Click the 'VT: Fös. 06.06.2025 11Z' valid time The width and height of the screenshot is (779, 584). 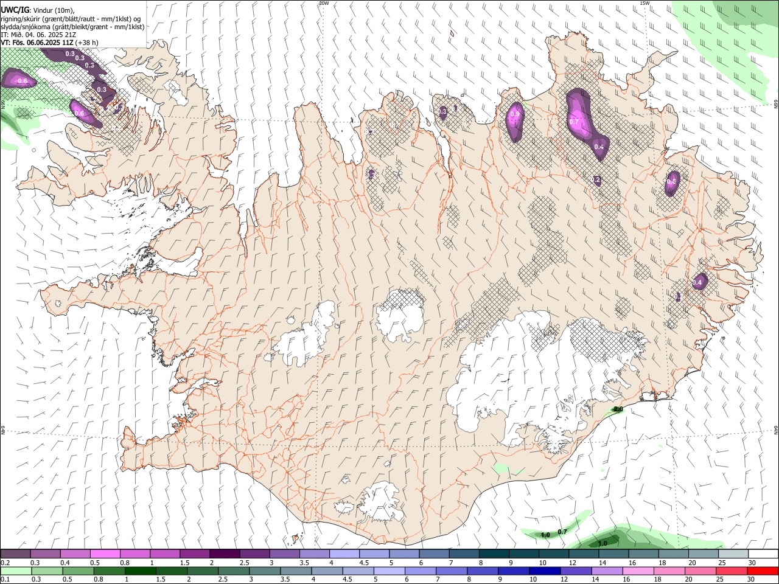tap(37, 43)
